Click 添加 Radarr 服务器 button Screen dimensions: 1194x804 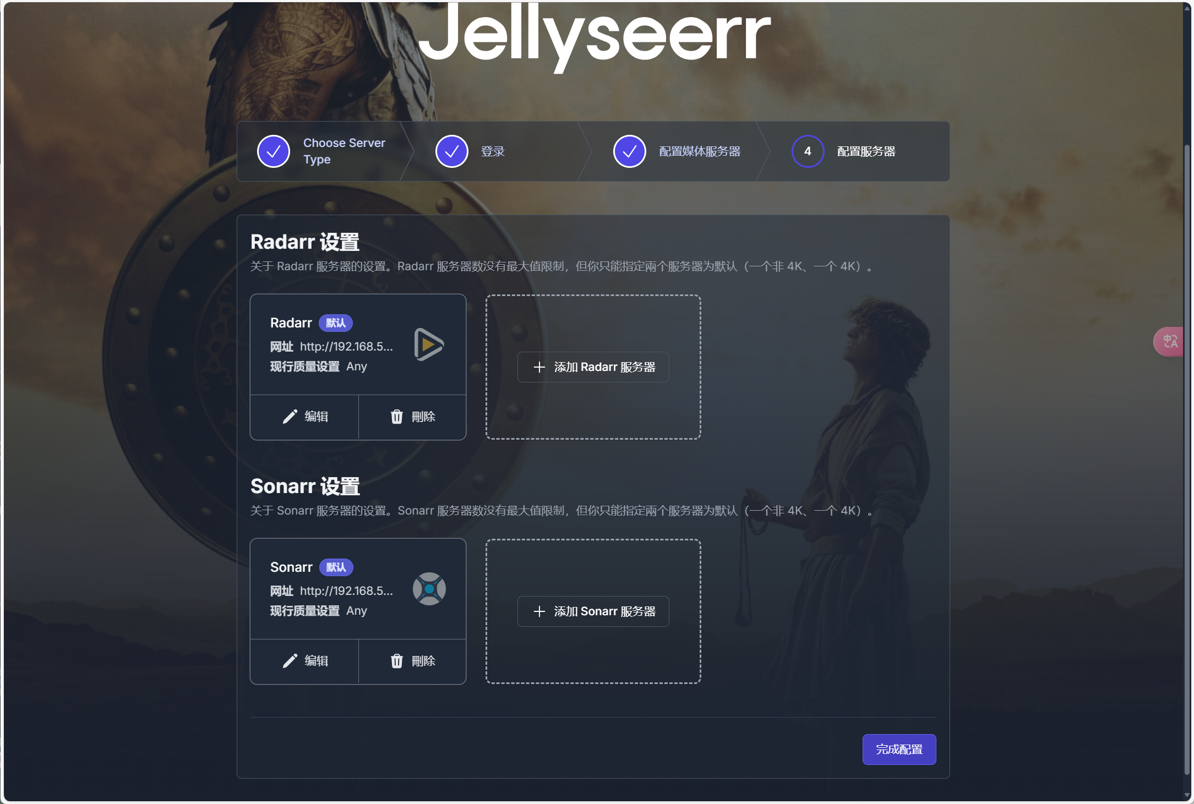tap(593, 367)
